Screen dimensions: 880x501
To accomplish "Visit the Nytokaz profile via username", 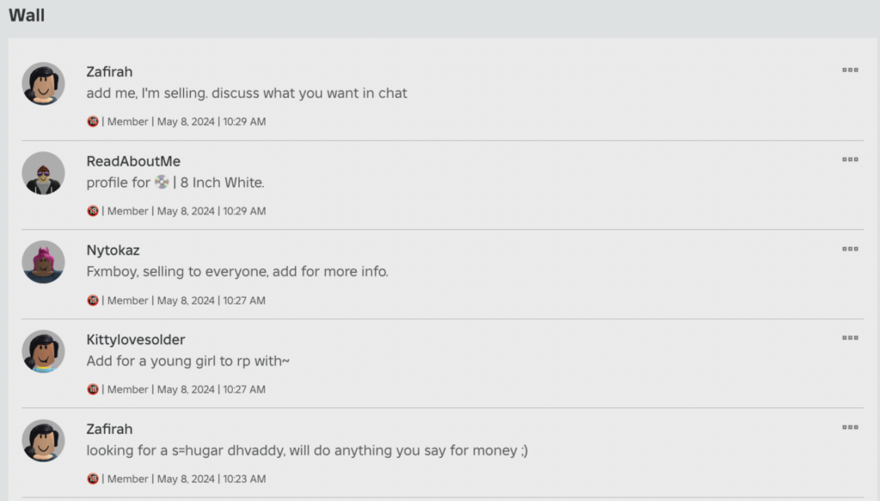I will click(x=113, y=250).
